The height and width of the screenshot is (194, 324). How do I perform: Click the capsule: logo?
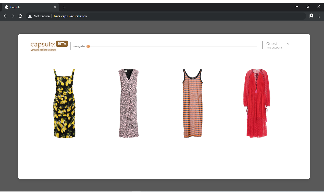(42, 44)
